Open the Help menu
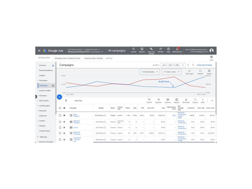This screenshot has height=189, width=252. click(168, 50)
